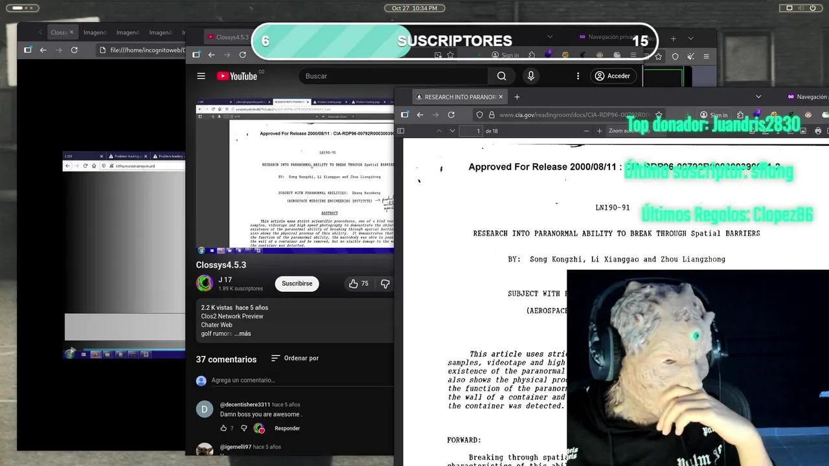
Task: Like the video with 75 likes
Action: 358,283
